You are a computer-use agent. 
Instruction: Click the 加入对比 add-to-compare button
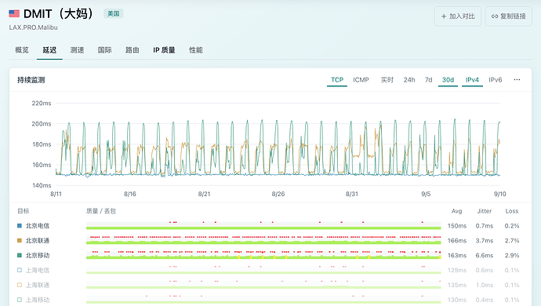[x=458, y=16]
